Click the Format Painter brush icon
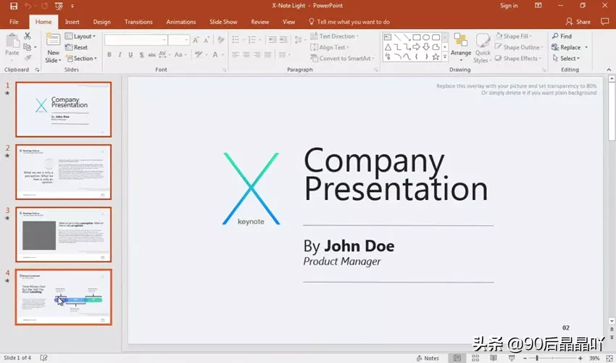The height and width of the screenshot is (363, 616). [x=27, y=58]
